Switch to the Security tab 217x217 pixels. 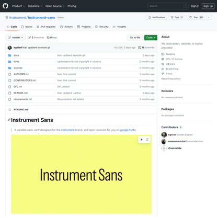click(102, 27)
